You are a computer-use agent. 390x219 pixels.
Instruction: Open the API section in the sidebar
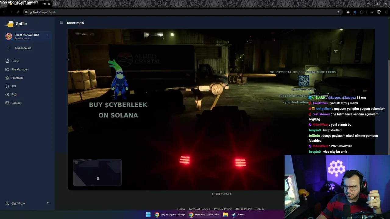pyautogui.click(x=13, y=86)
